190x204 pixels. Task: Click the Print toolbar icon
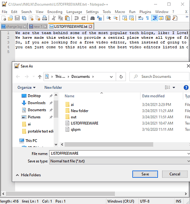[45, 18]
